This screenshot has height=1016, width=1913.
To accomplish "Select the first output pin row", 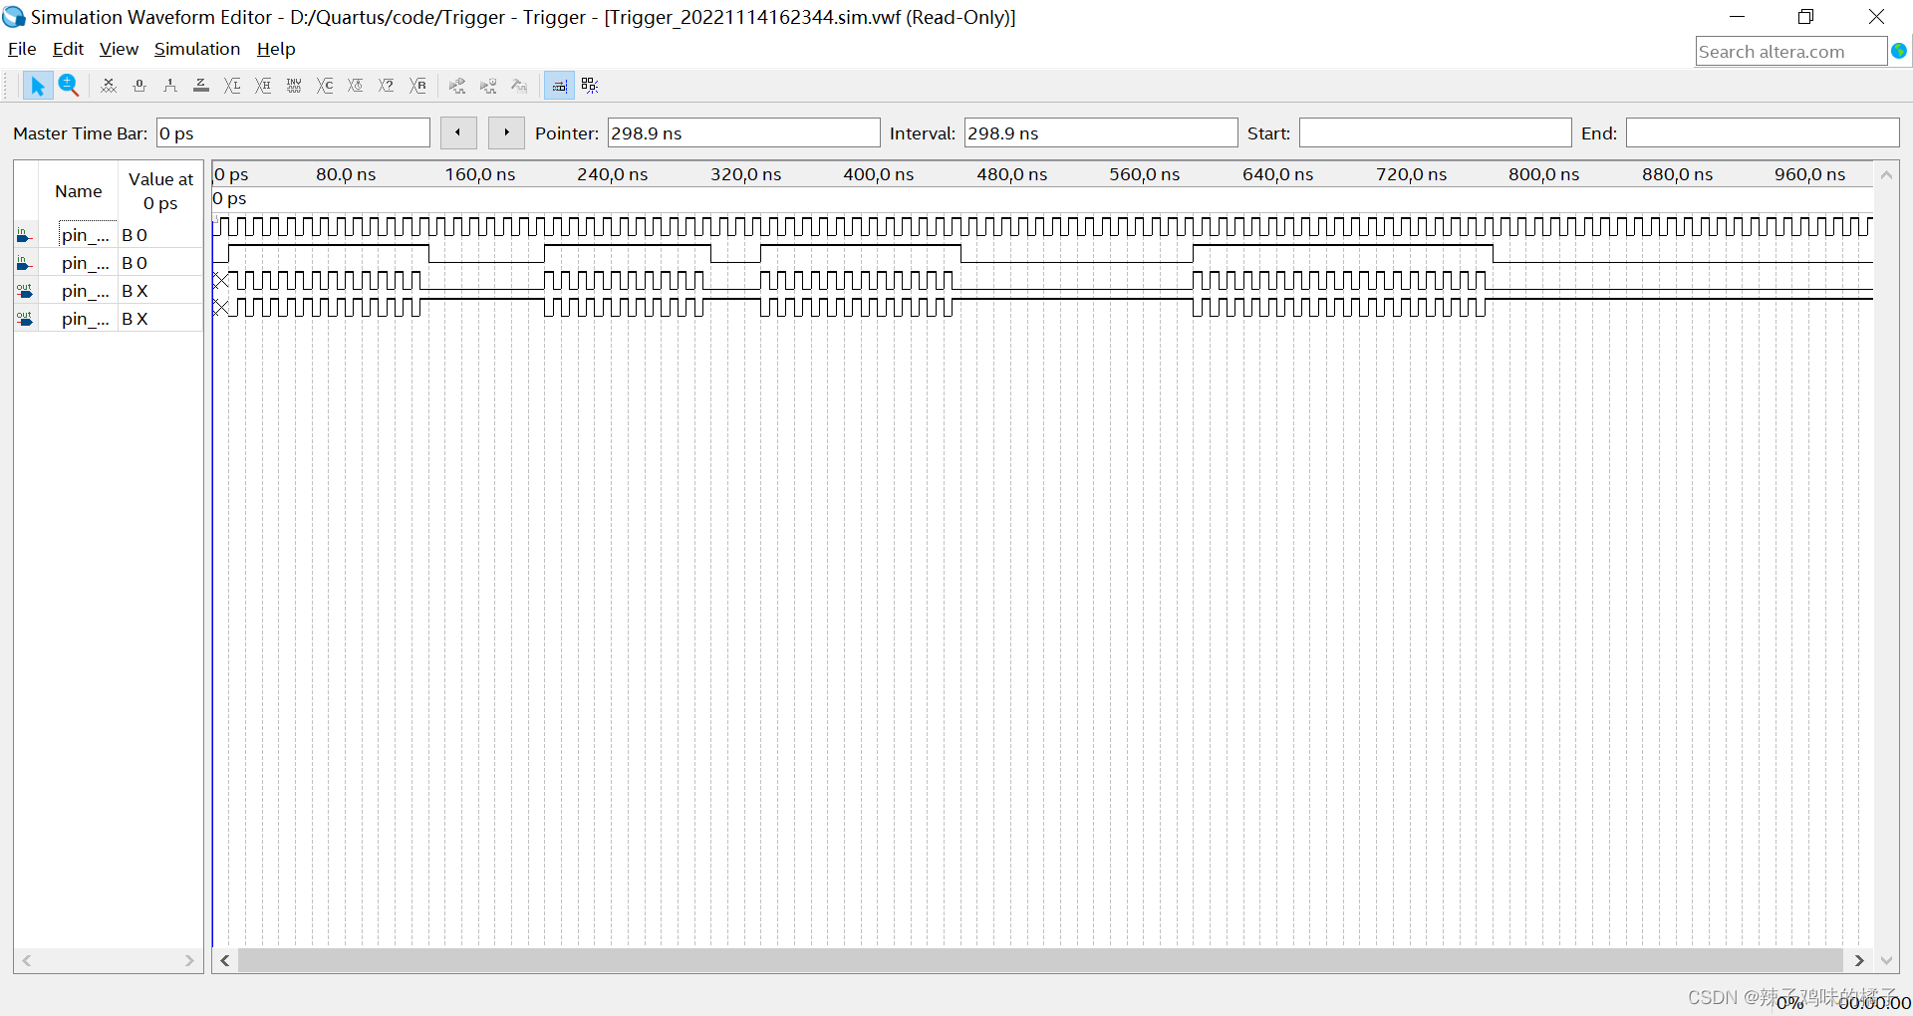I will pos(109,291).
